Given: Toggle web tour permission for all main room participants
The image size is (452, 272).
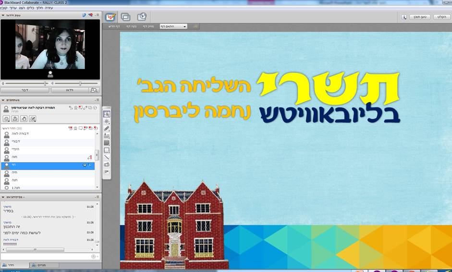Looking at the screenshot, I should 96,128.
